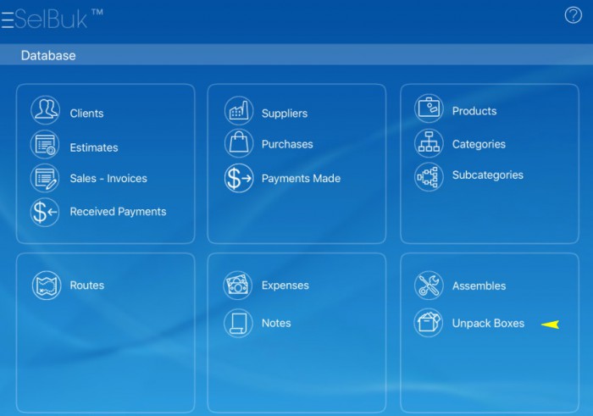593x416 pixels.
Task: Click the SelBuk logo title
Action: tap(51, 19)
